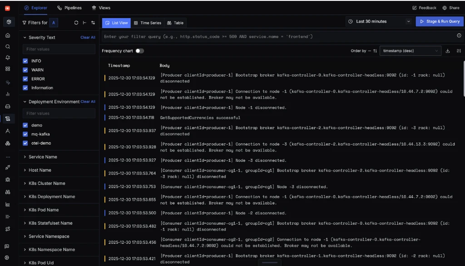Click Clear All for Severity Text

tap(88, 37)
